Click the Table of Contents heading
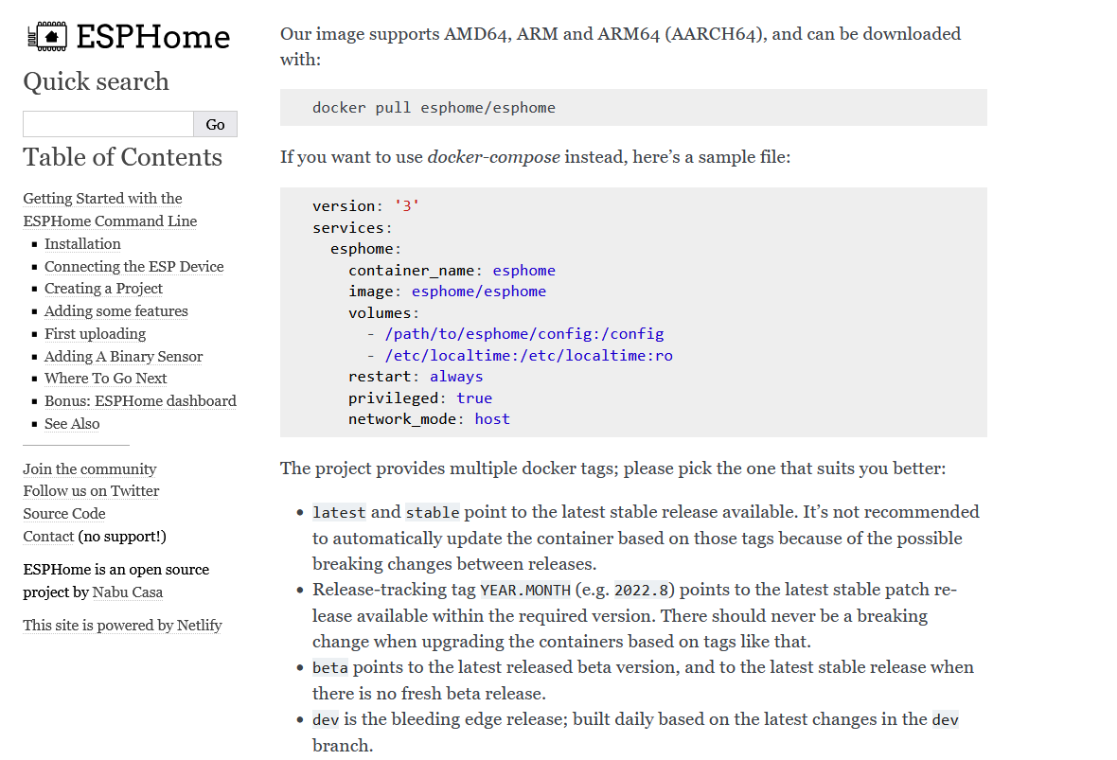Image resolution: width=1117 pixels, height=760 pixels. tap(122, 157)
